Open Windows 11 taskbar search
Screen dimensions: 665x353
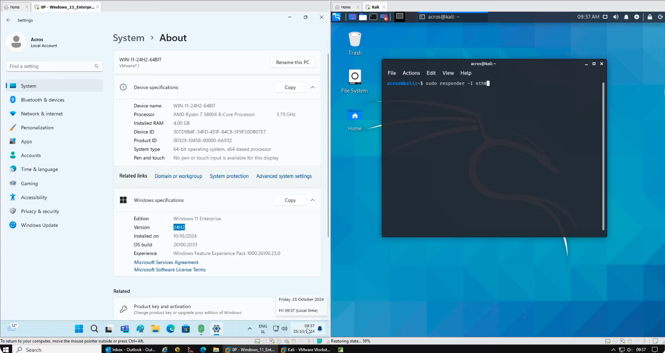(x=94, y=329)
